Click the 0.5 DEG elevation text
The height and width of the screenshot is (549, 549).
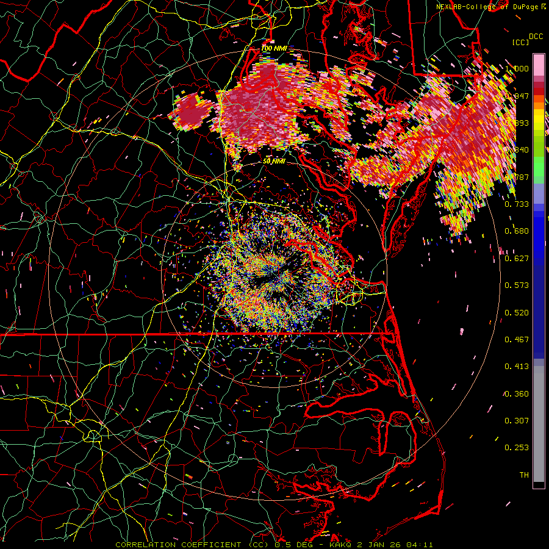(x=293, y=545)
